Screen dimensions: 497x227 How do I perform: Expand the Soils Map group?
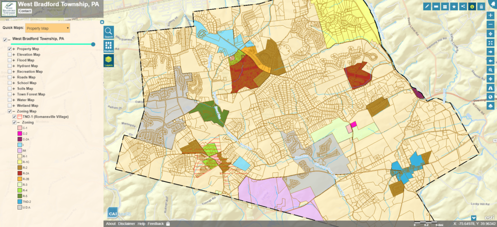[14, 89]
